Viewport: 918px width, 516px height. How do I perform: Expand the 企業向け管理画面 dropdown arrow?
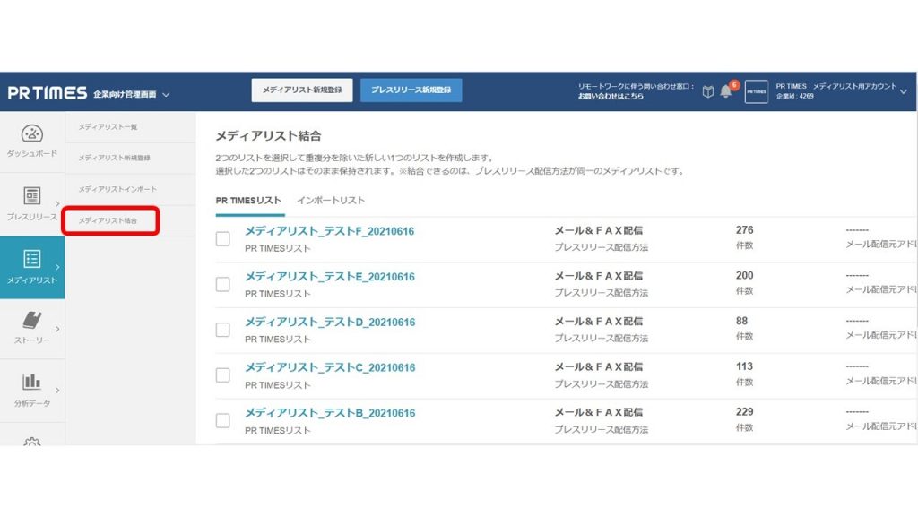coord(166,94)
